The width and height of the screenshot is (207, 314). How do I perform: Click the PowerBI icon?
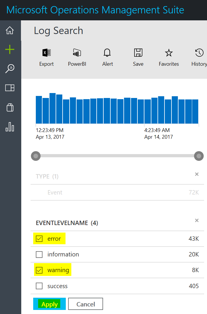point(77,53)
